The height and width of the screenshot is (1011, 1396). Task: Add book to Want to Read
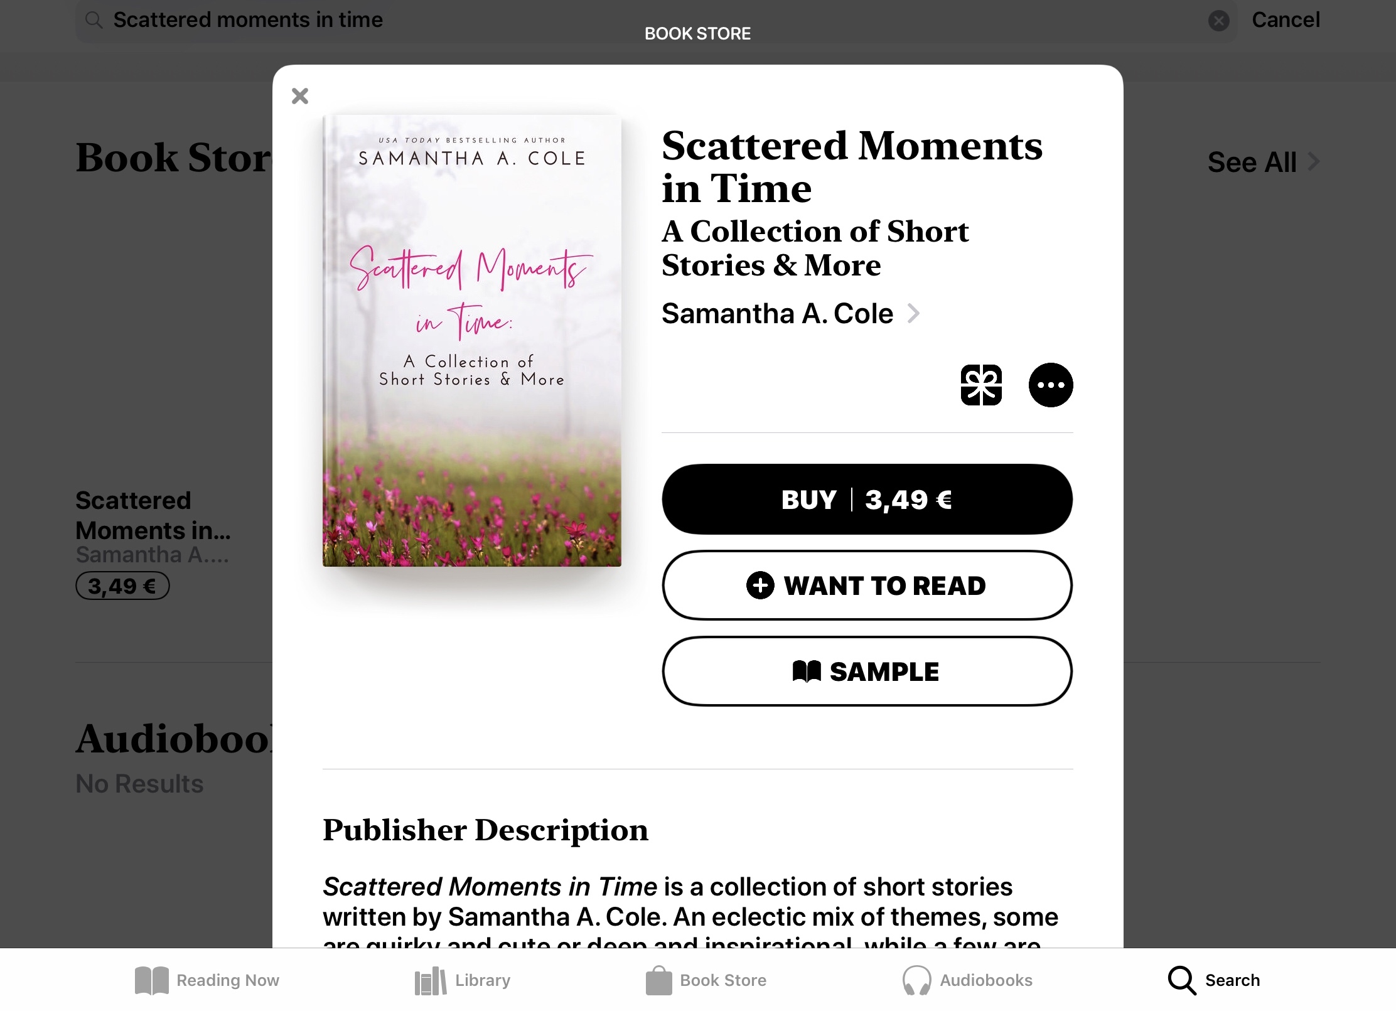tap(867, 586)
